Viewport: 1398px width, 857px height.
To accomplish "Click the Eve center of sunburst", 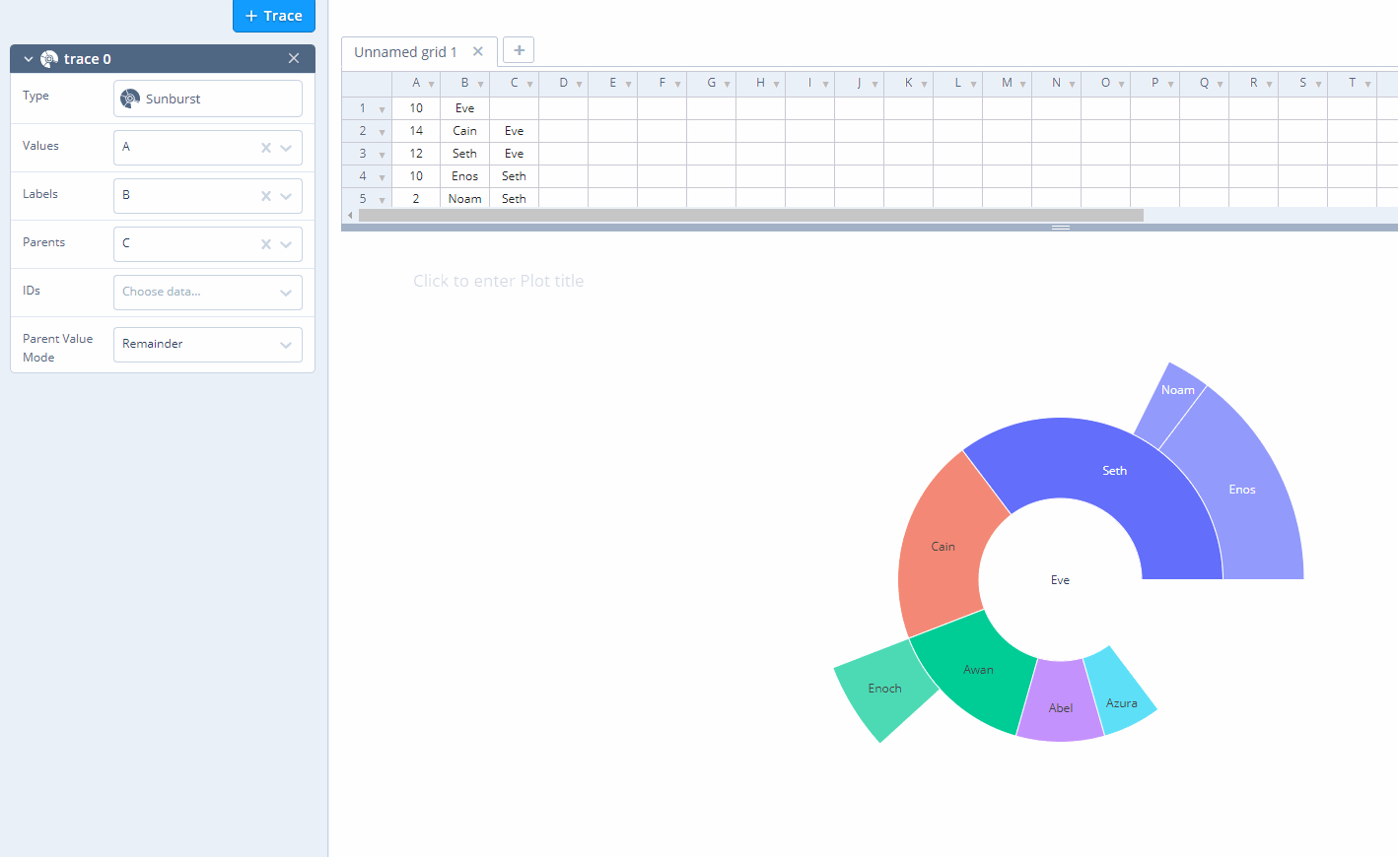I will pyautogui.click(x=1060, y=580).
